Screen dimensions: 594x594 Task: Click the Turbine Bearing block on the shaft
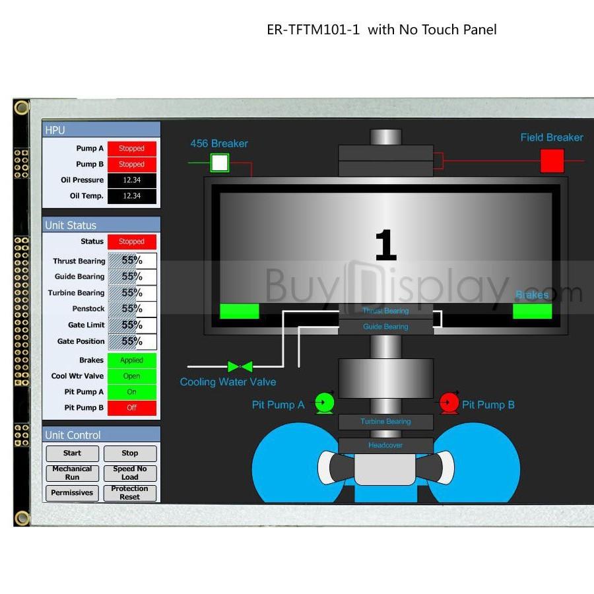[385, 422]
